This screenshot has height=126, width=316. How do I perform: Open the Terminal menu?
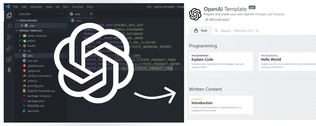click(78, 7)
